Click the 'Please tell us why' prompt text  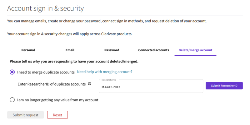(74, 61)
